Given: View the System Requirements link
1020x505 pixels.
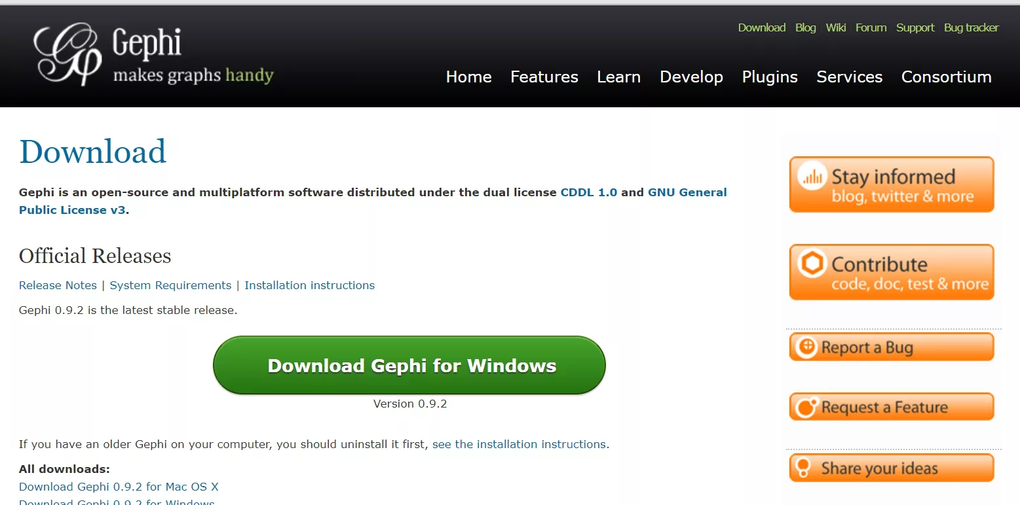Looking at the screenshot, I should pyautogui.click(x=170, y=285).
